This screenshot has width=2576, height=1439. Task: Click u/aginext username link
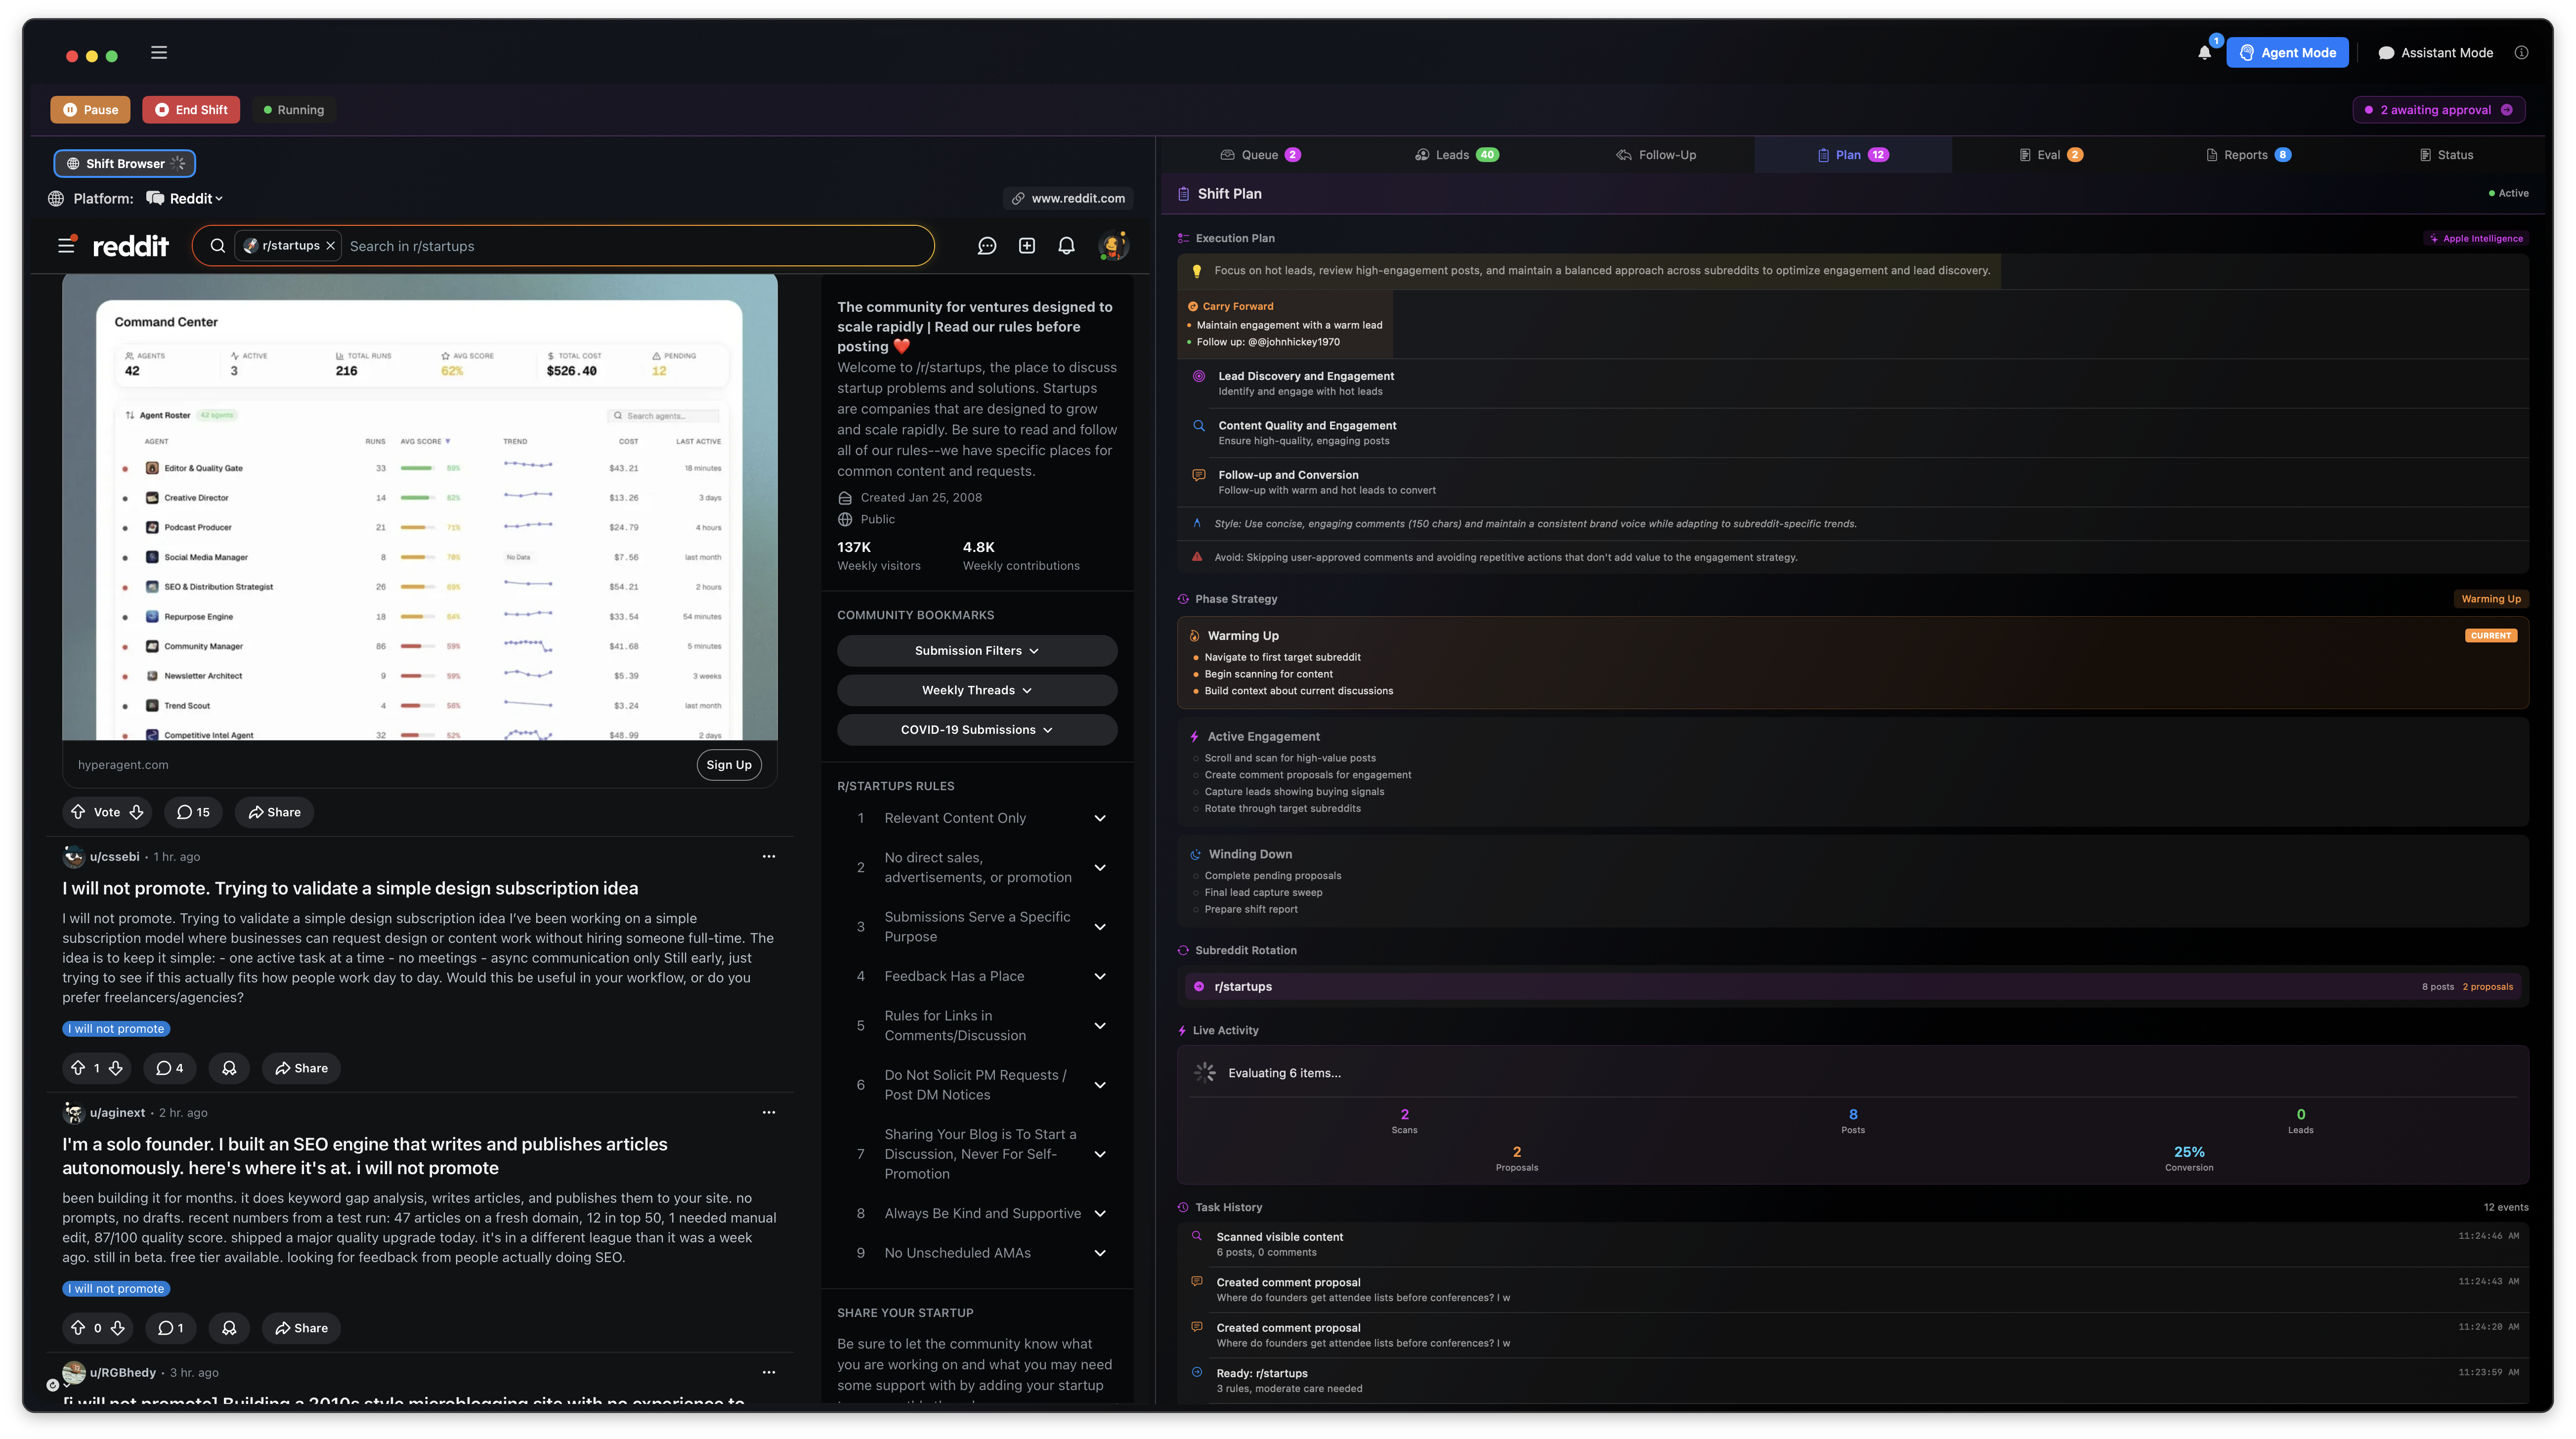pyautogui.click(x=117, y=1112)
